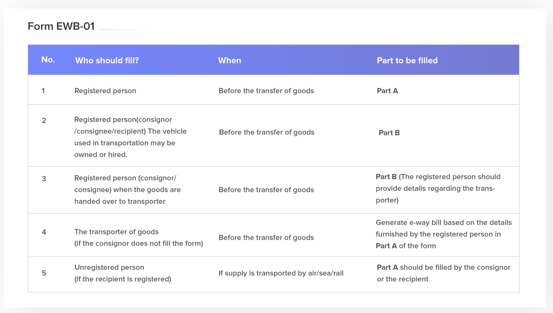This screenshot has width=553, height=313.
Task: Select the "details regarding the transporter" cell
Action: click(437, 189)
